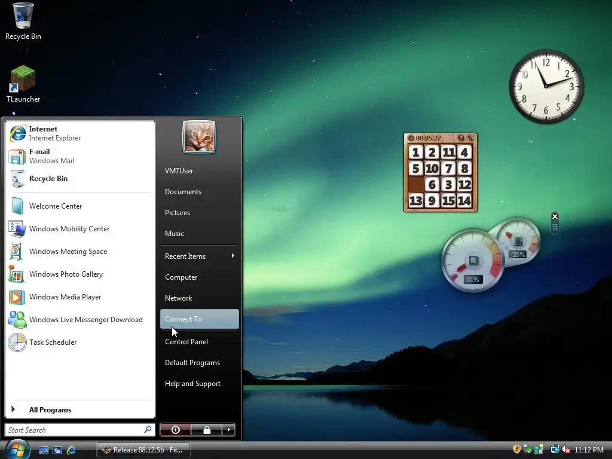Expand All Programs list
Viewport: 612px width, 459px height.
pos(80,409)
